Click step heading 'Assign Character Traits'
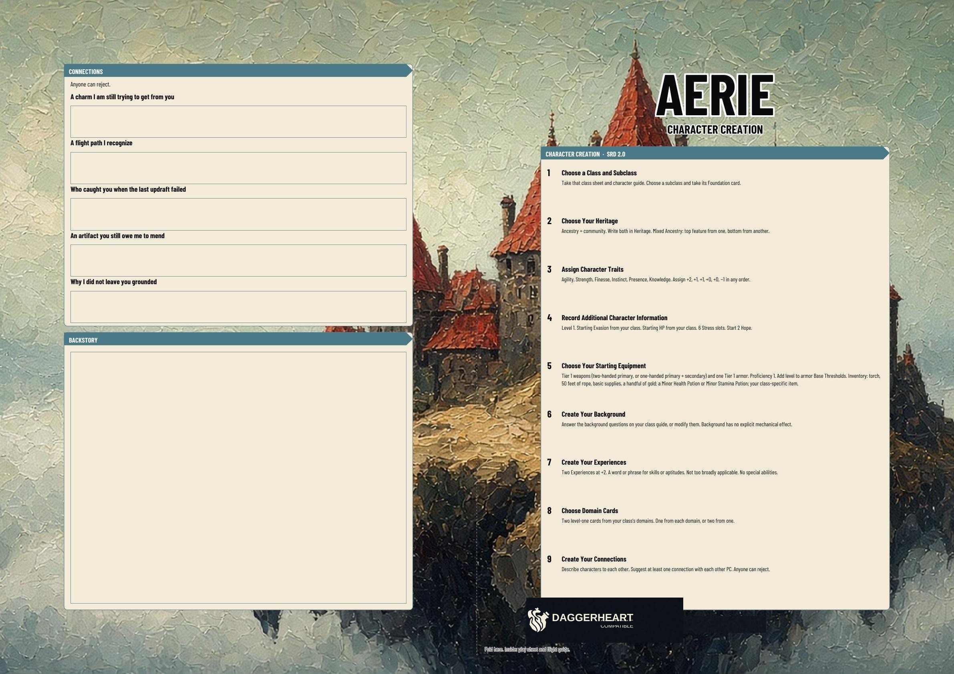 pos(592,269)
